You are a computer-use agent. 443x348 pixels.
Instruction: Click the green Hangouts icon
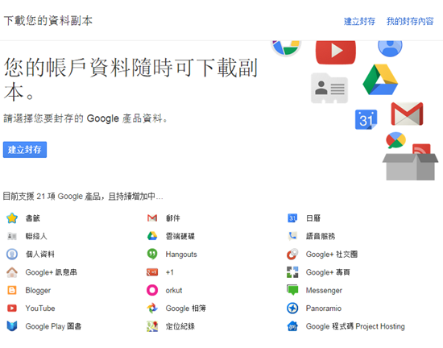tap(152, 255)
